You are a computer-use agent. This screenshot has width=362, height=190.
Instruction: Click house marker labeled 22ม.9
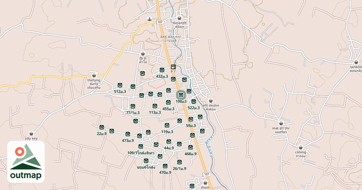(102, 127)
